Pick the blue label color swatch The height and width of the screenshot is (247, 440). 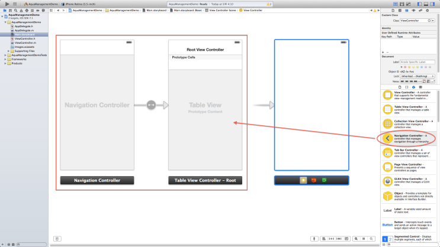click(422, 67)
